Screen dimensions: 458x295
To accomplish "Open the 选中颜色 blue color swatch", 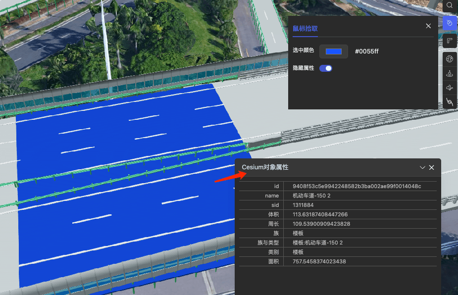I will (334, 51).
